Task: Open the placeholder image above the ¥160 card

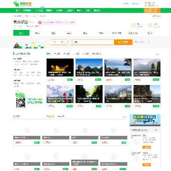Action: click(27, 130)
